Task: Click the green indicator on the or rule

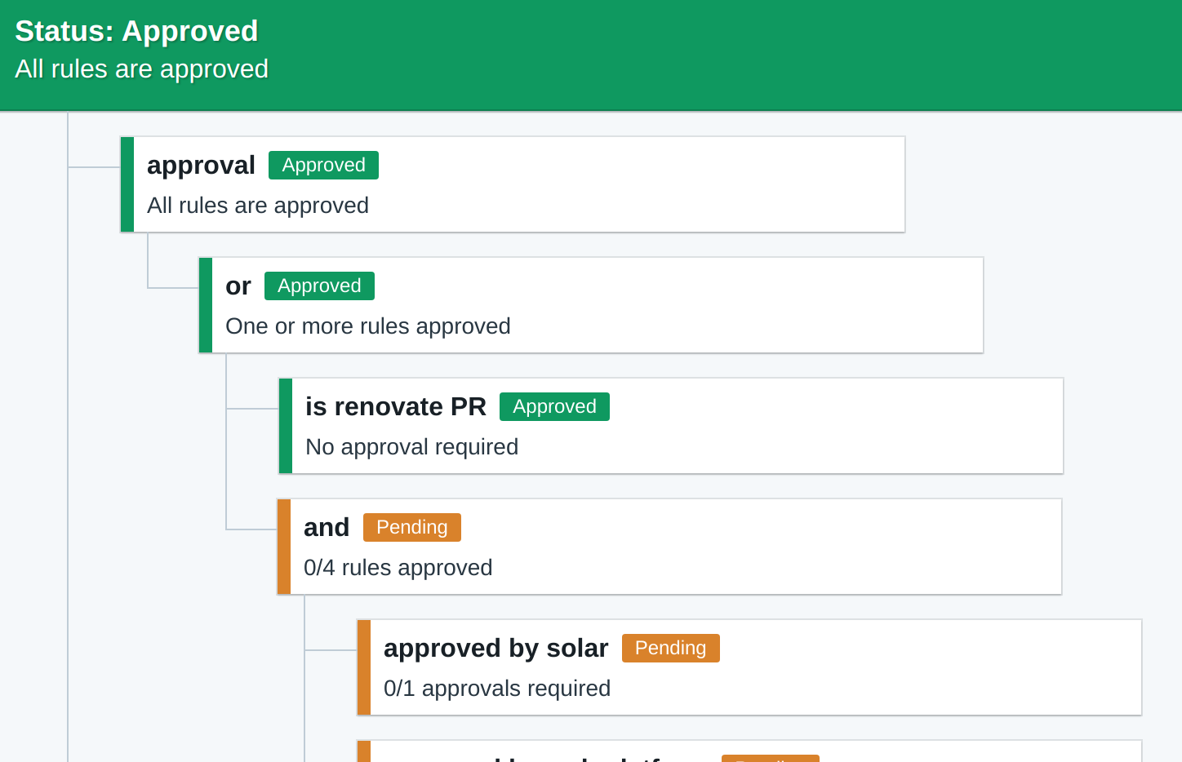Action: click(203, 304)
